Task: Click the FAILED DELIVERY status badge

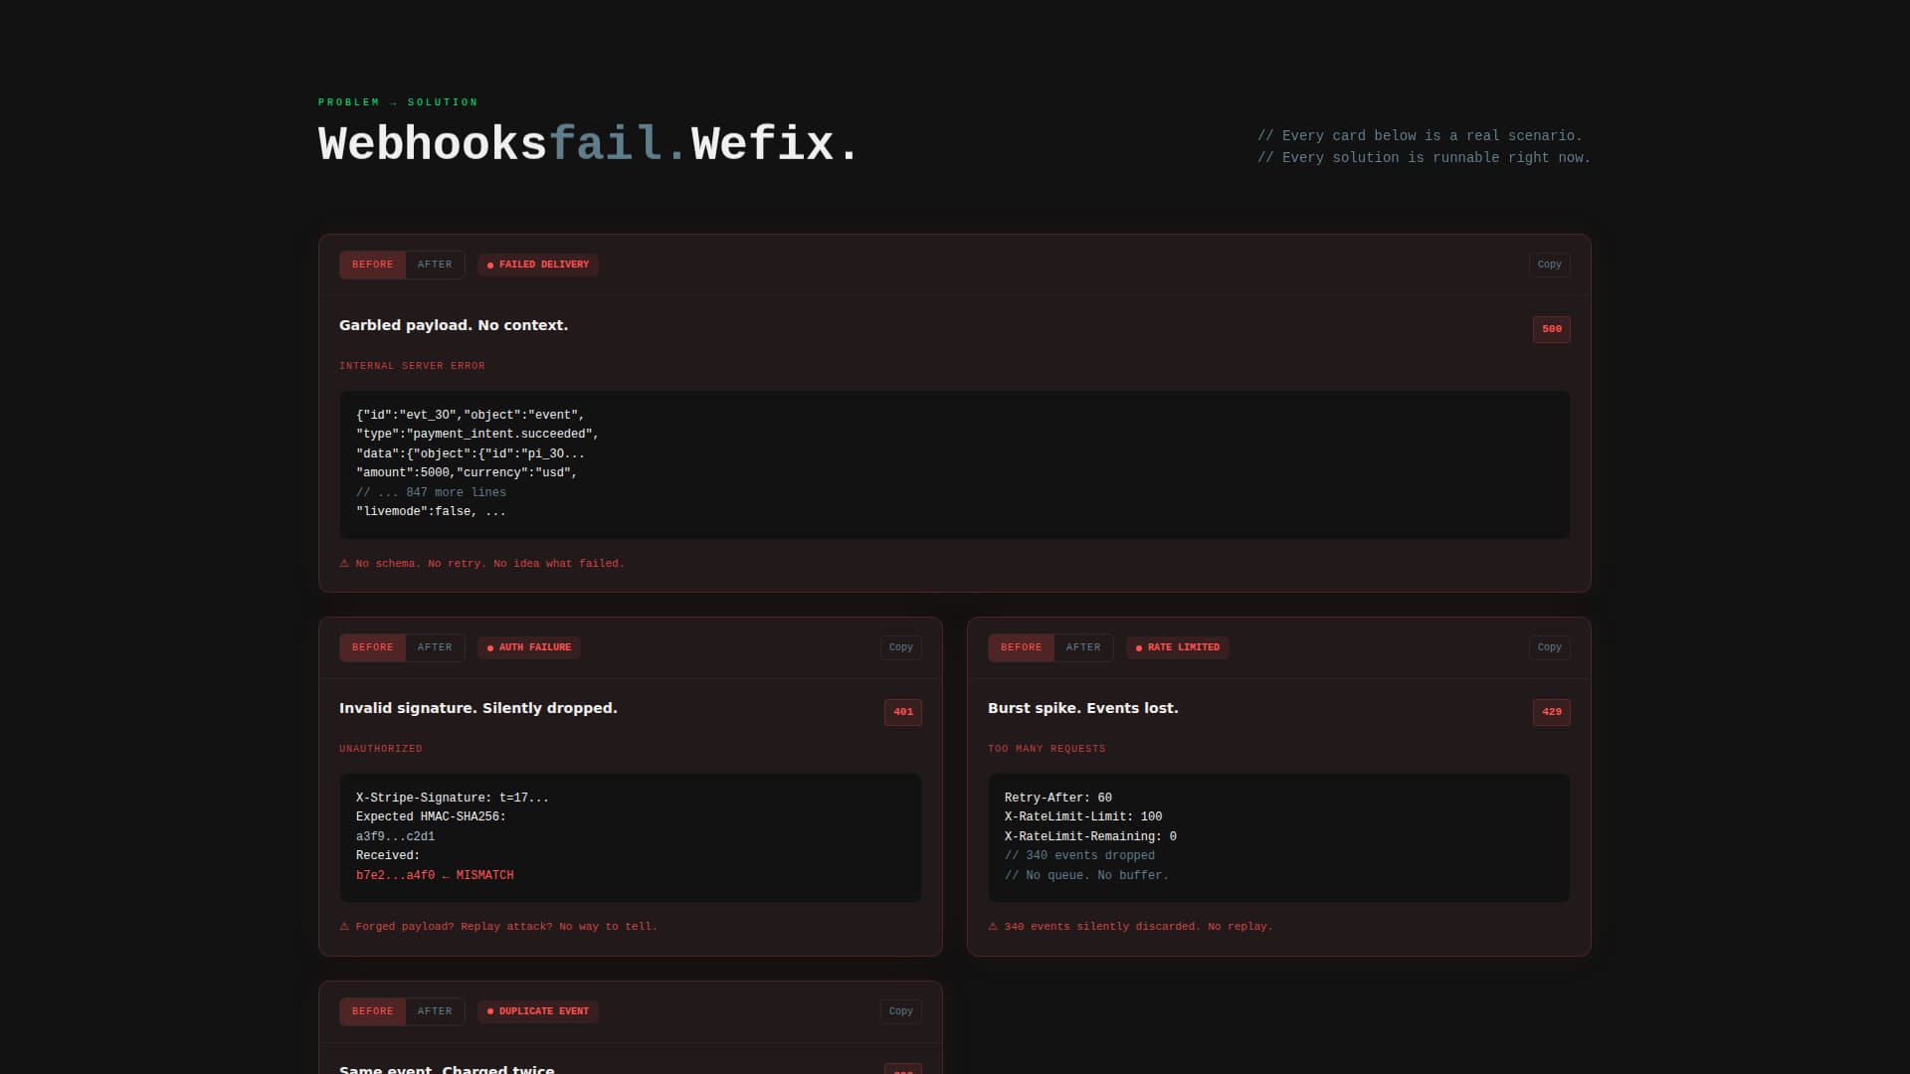Action: pos(537,265)
